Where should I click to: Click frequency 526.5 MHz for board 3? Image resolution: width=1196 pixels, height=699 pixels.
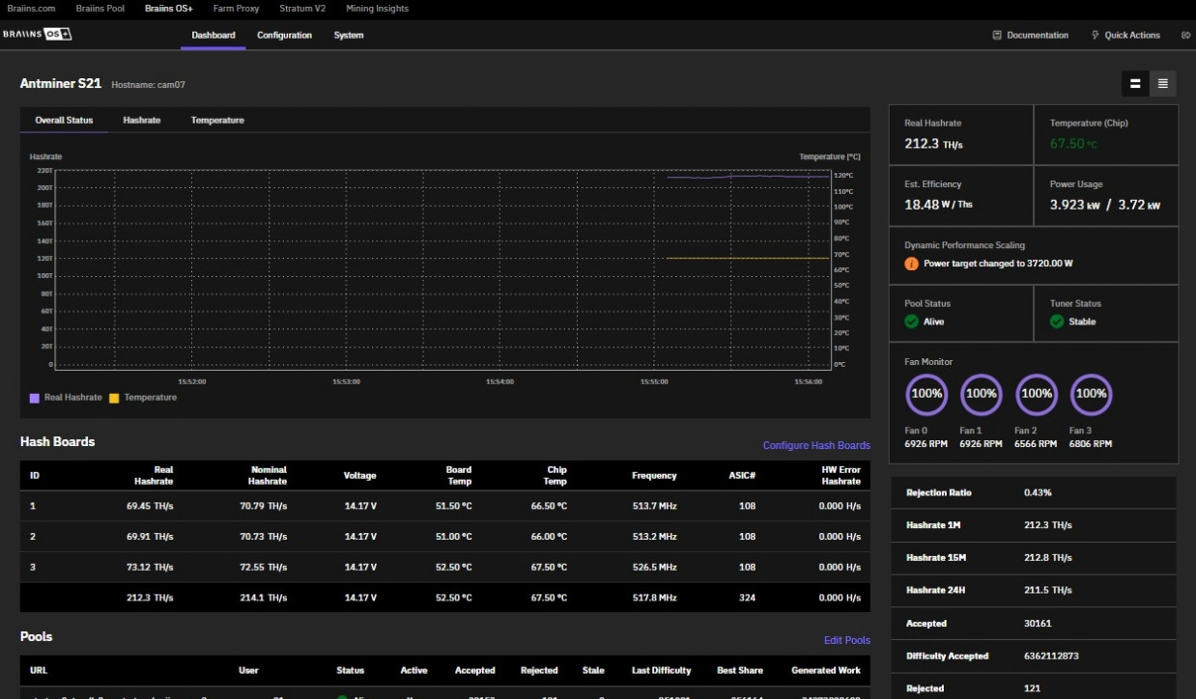(654, 568)
